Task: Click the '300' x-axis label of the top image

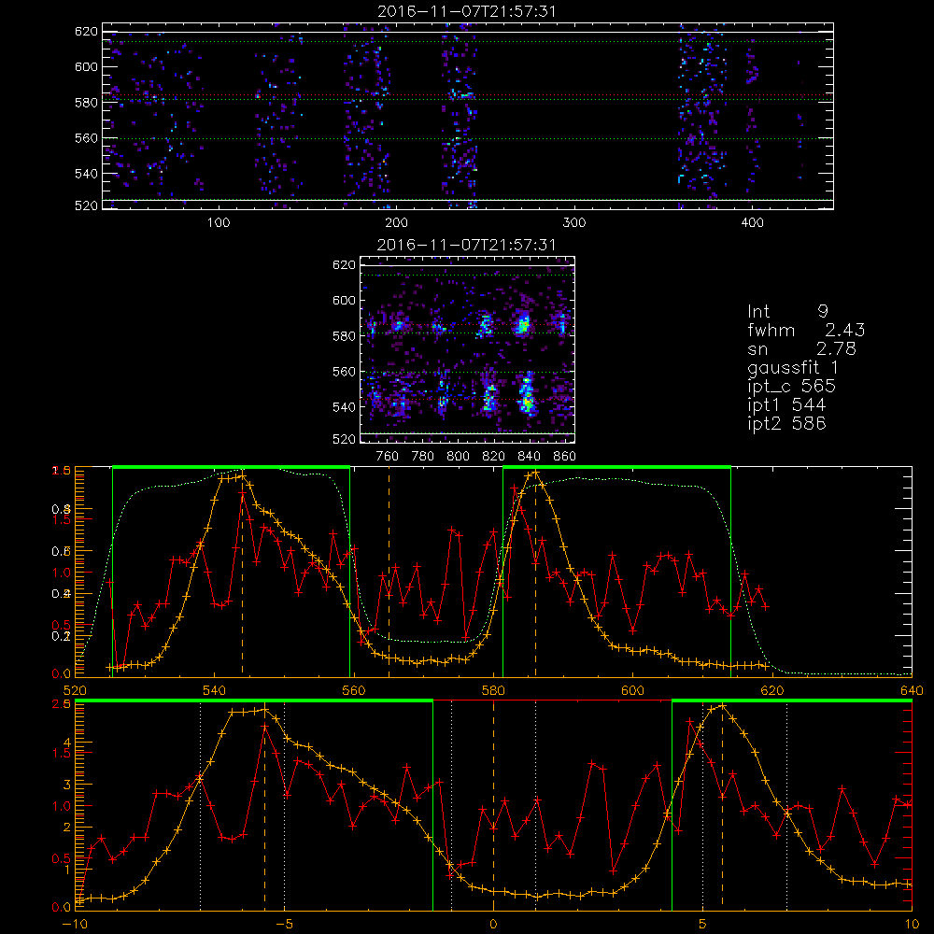Action: coord(574,223)
